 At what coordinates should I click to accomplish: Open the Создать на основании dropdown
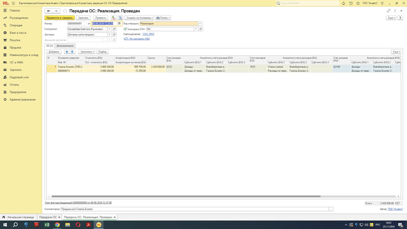(x=139, y=18)
